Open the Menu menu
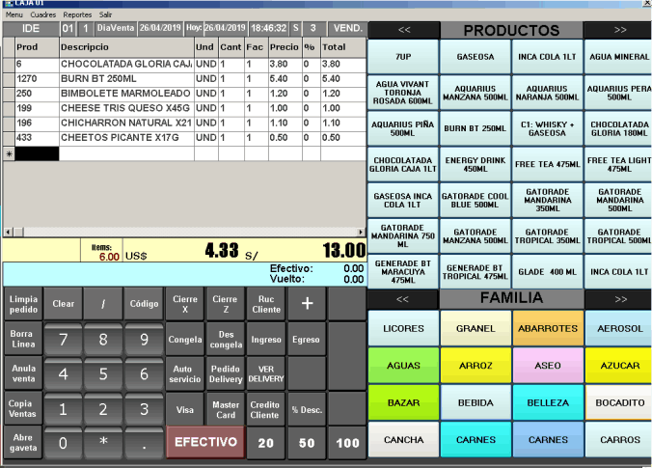652x468 pixels. [x=14, y=14]
